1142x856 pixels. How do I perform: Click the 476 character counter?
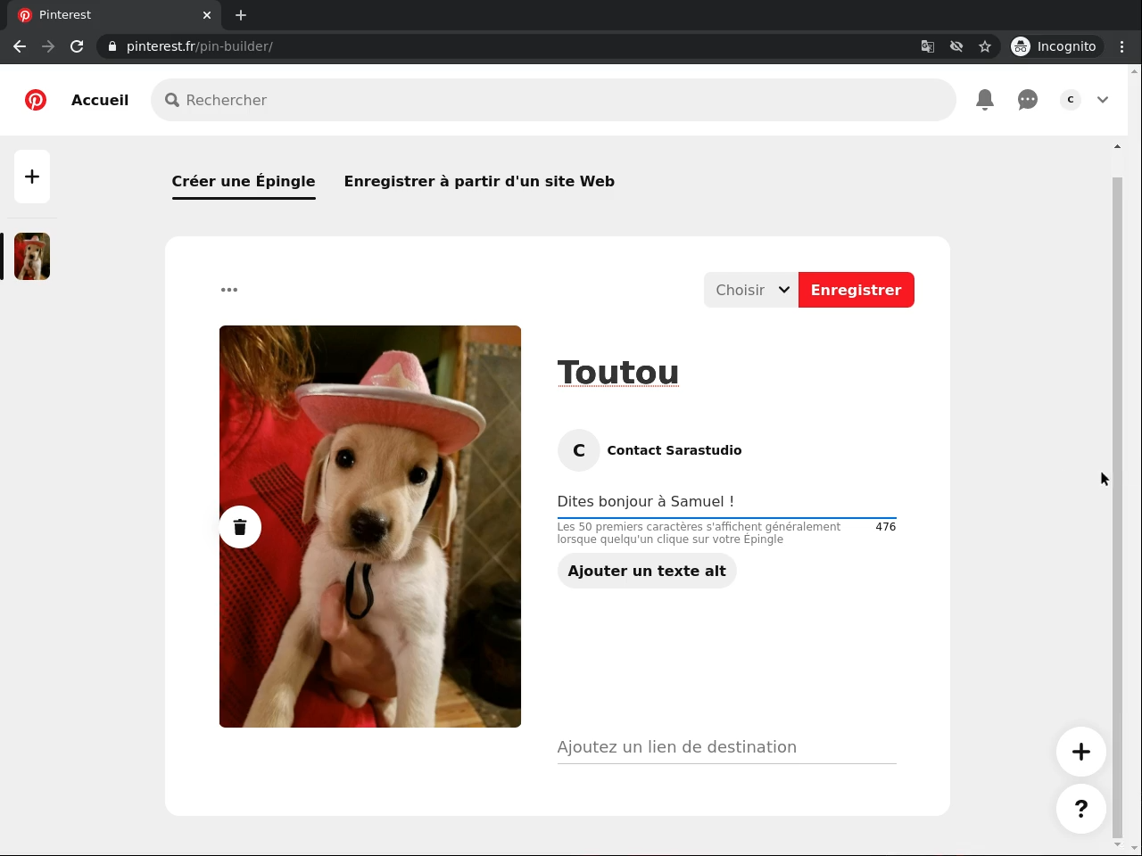[x=886, y=527]
